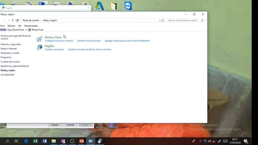Click Photo Print toolbar label
Screen dimensions: 258x145
[37, 30]
